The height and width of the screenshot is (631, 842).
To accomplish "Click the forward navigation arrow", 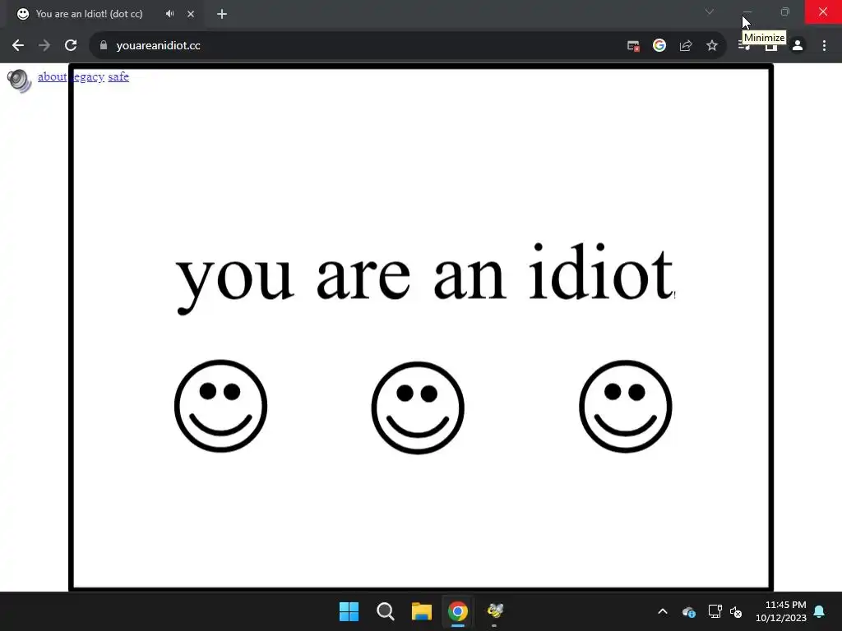I will [44, 46].
